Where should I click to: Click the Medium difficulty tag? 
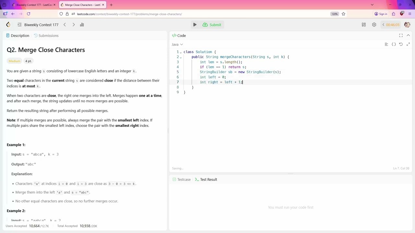click(14, 61)
